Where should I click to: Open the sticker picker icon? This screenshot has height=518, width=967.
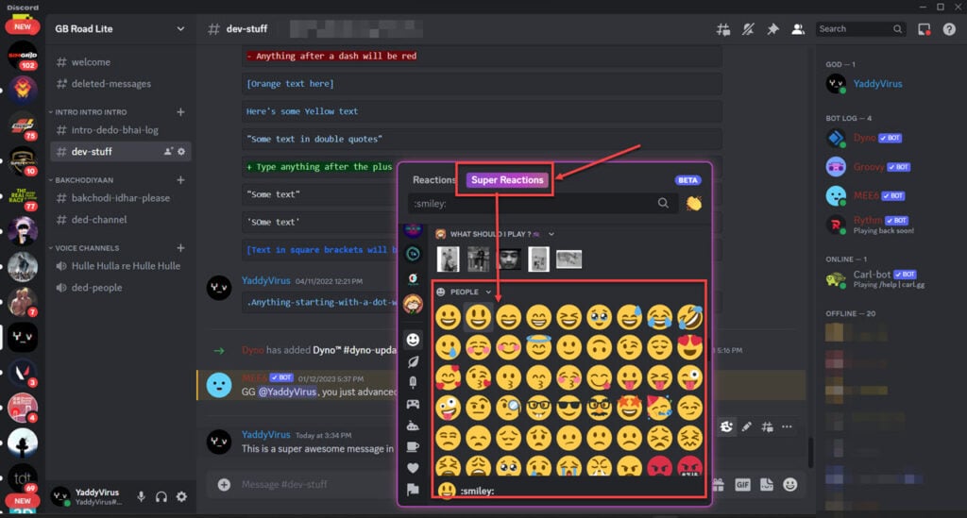(767, 485)
